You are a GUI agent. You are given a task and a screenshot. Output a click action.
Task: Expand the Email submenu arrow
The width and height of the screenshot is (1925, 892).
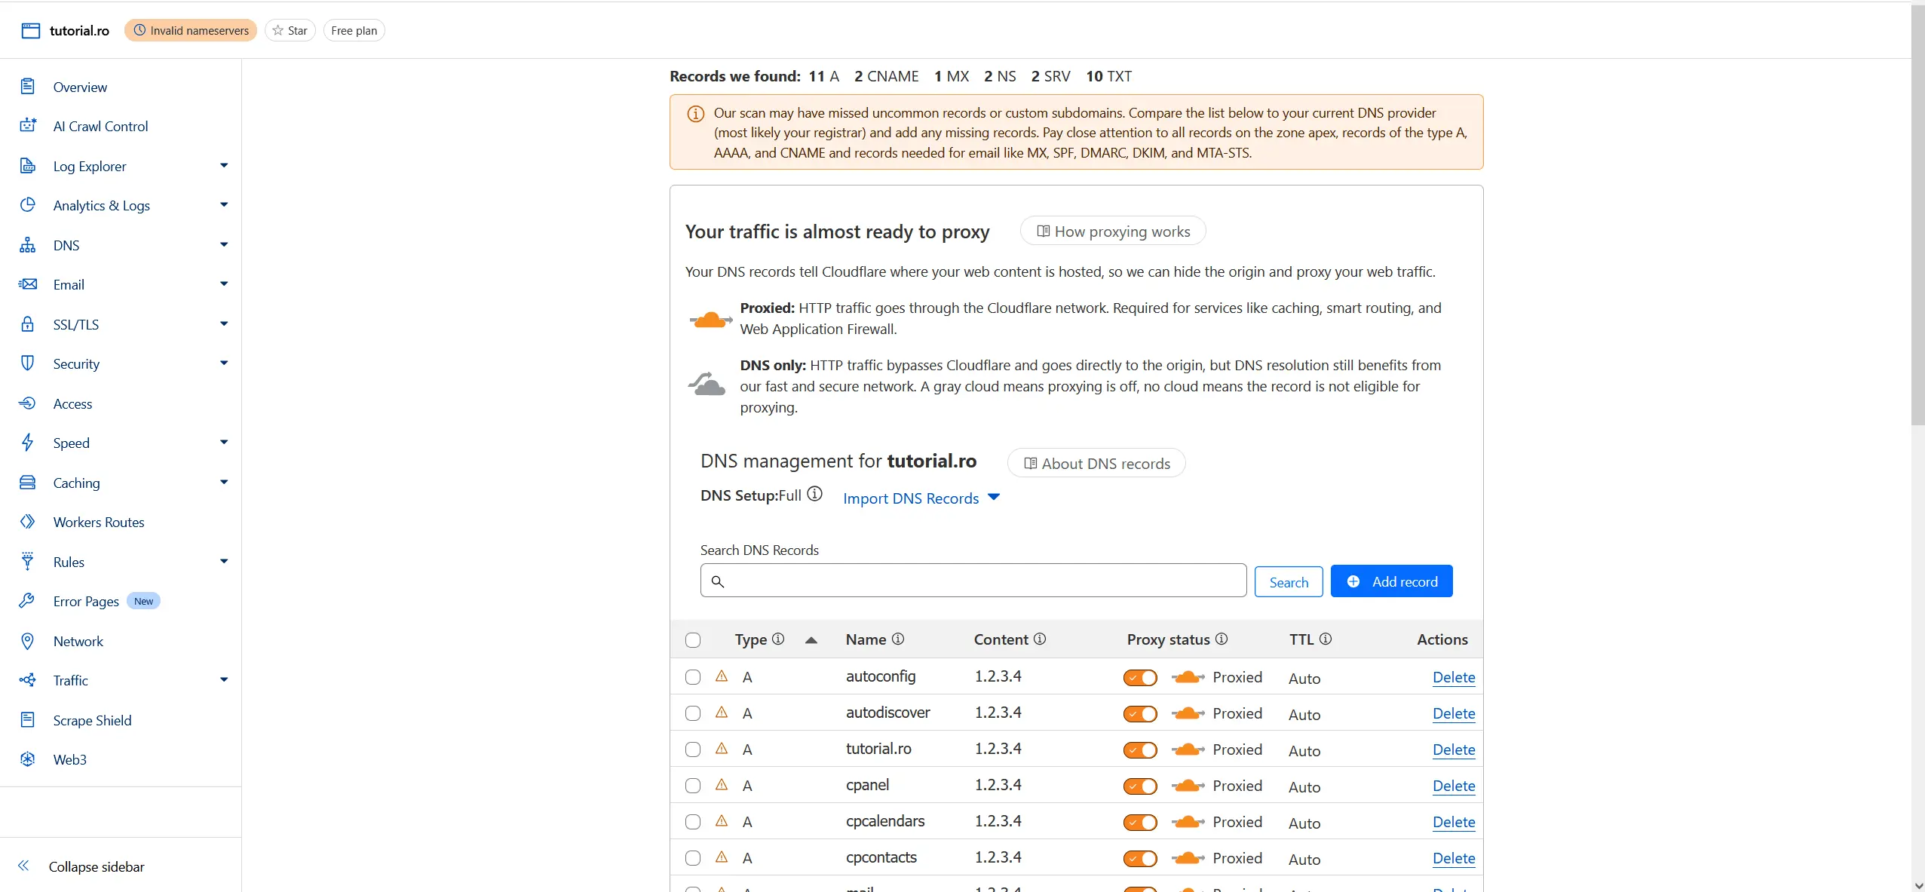(224, 284)
